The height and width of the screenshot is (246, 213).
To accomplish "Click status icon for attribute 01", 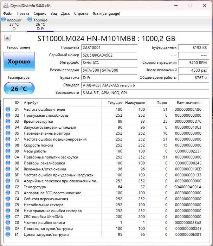I will click(x=8, y=109).
